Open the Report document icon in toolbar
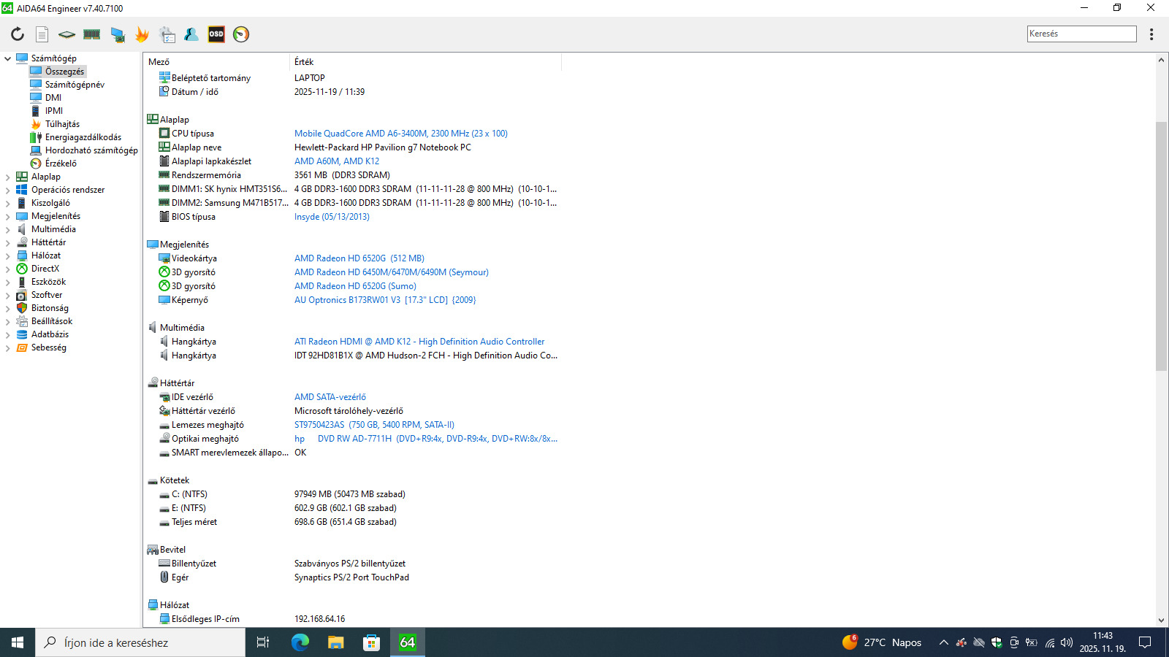The width and height of the screenshot is (1169, 657). coord(42,34)
